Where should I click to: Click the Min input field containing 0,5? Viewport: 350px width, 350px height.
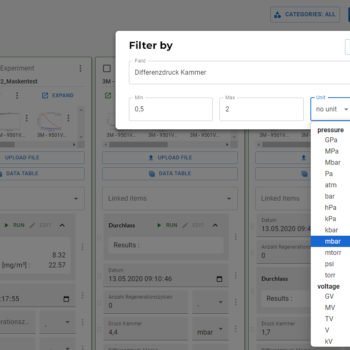[170, 109]
